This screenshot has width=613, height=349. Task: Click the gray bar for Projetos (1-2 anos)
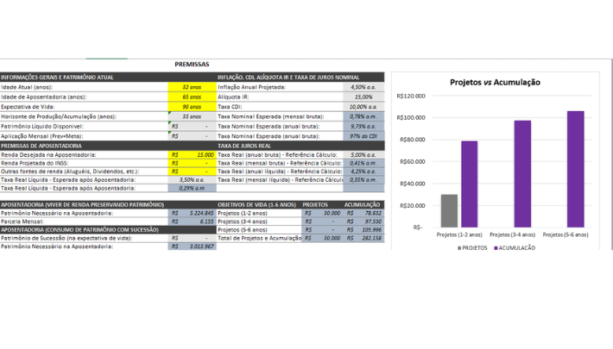449,211
